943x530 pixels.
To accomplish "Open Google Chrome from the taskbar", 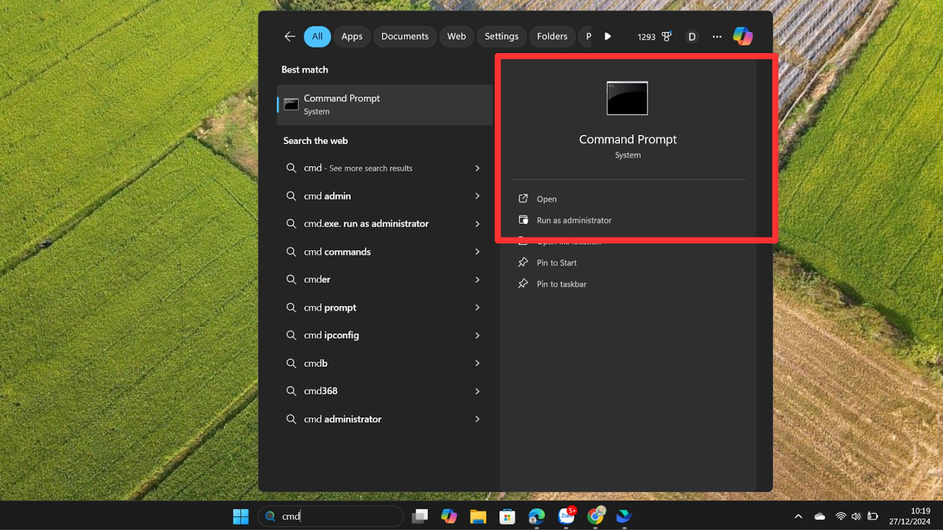I will [596, 516].
